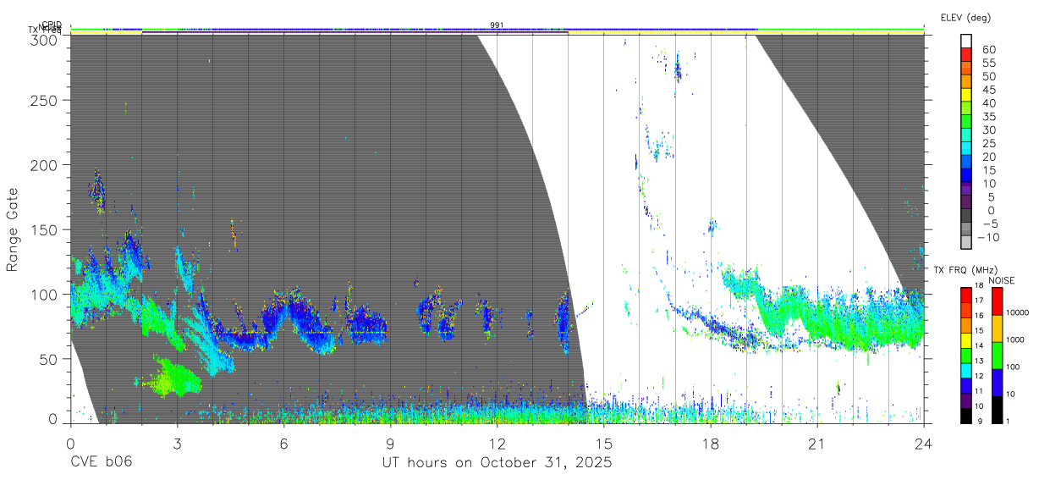Image resolution: width=1039 pixels, height=480 pixels.
Task: Click the '3' tick on the UT hours axis
Action: coord(177,443)
